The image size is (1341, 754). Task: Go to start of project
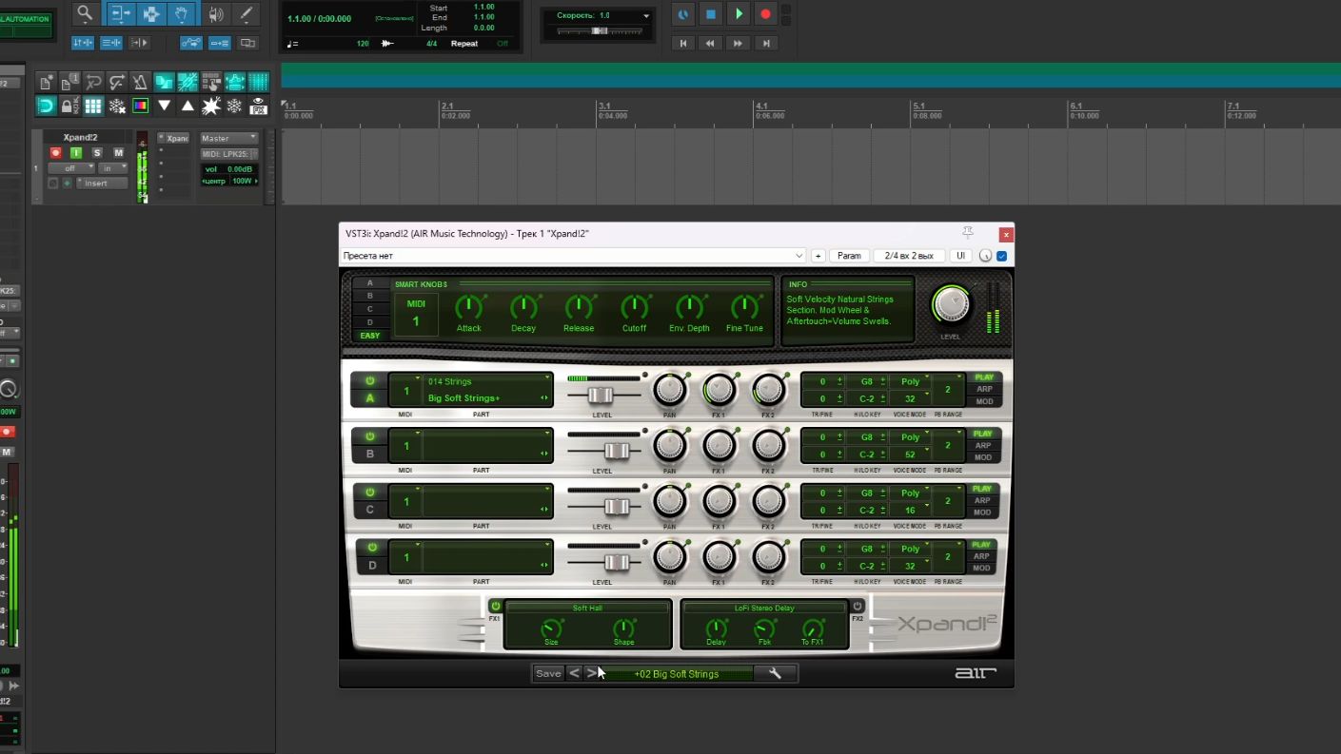tap(682, 44)
